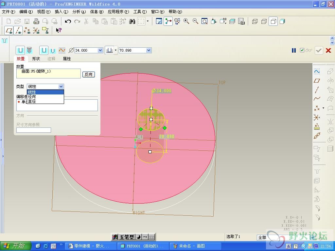Zoom in with the magnifier plus icon
This screenshot has width=335, height=251.
pyautogui.click(x=186, y=21)
